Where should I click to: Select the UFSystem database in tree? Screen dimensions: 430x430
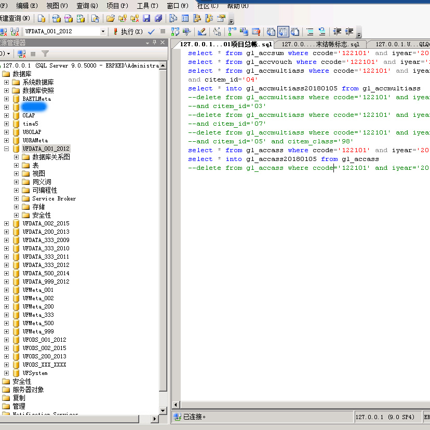pyautogui.click(x=35, y=373)
